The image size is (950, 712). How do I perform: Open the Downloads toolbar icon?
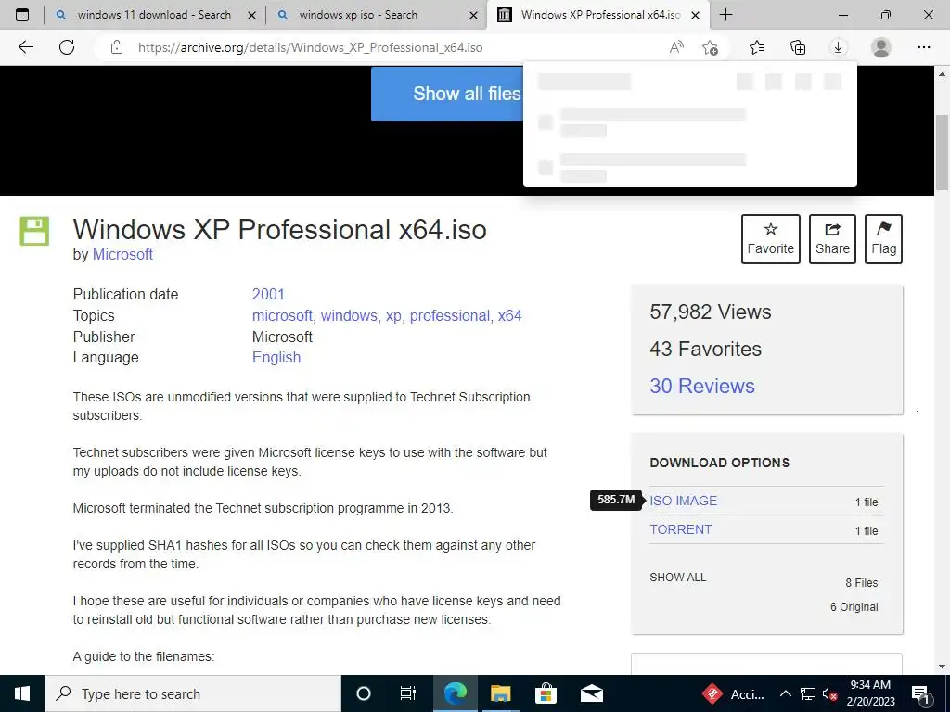coord(838,47)
